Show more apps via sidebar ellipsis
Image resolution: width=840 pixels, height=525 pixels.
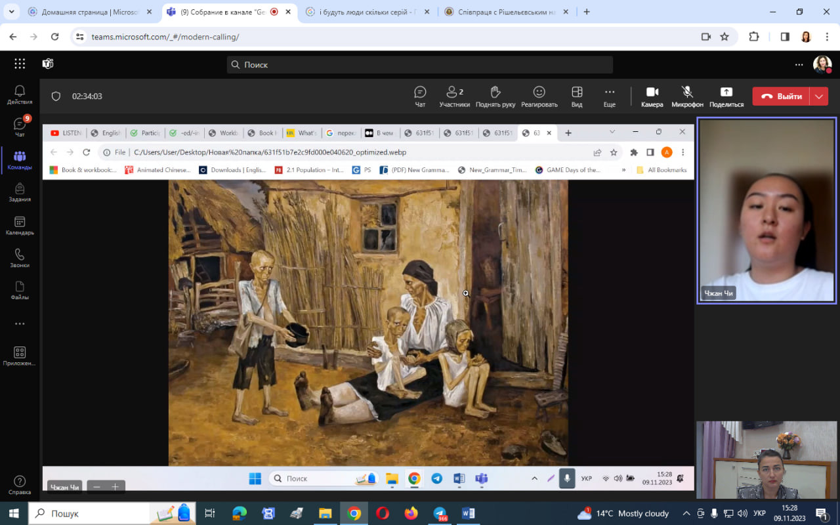(x=20, y=324)
